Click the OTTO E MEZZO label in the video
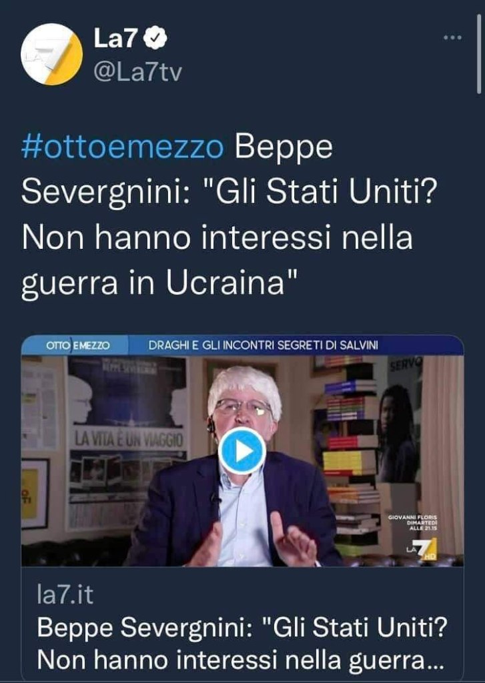The height and width of the screenshot is (683, 485). (x=77, y=346)
